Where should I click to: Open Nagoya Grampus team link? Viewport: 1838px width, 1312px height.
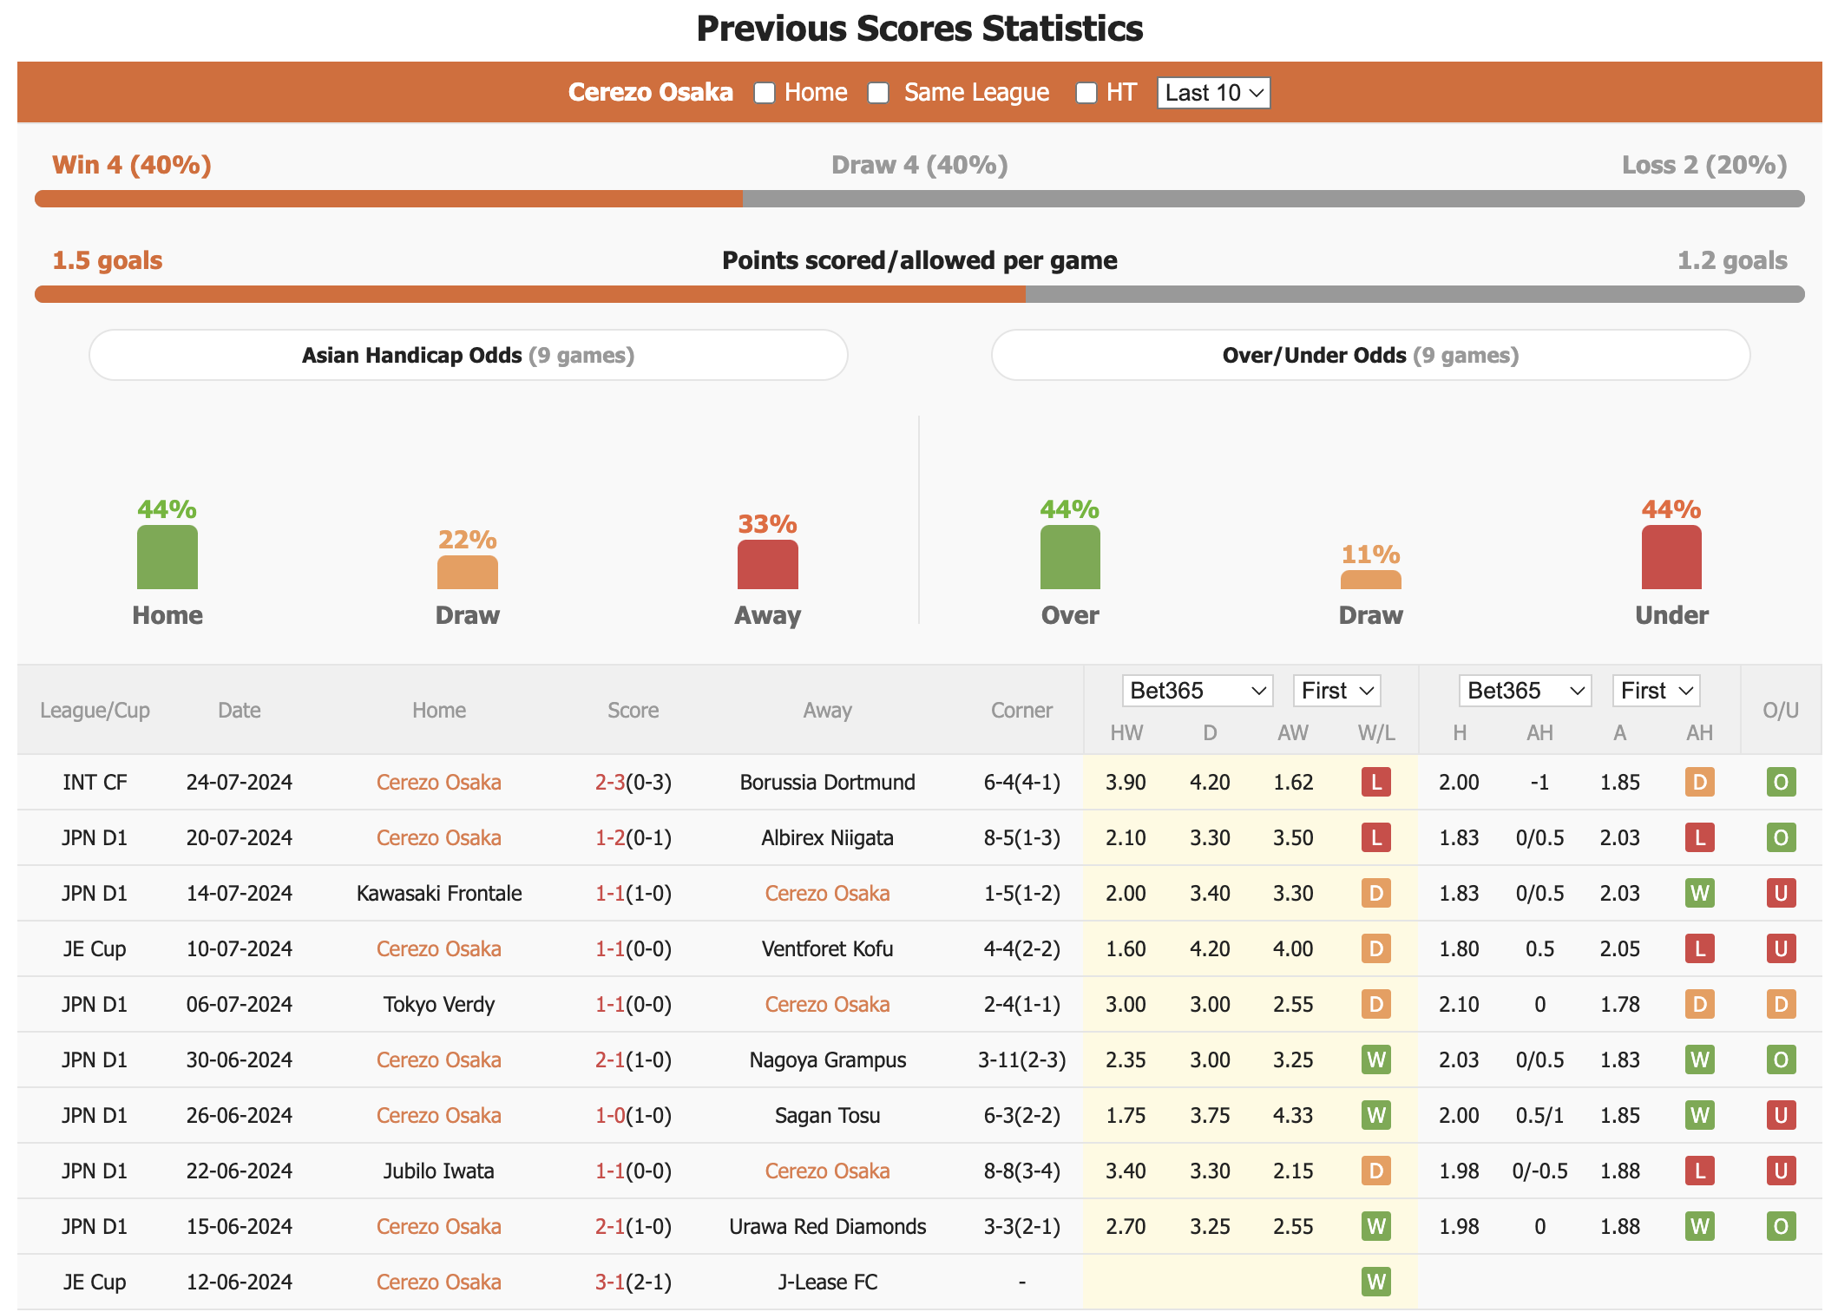pyautogui.click(x=828, y=1059)
